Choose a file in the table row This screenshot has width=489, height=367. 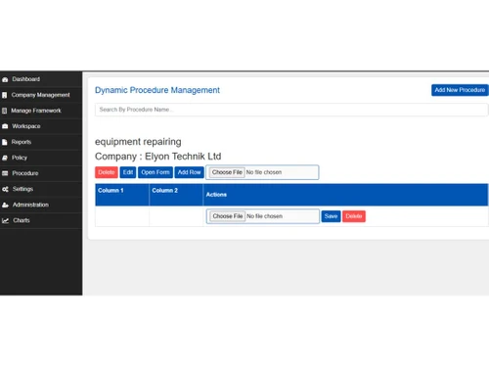(x=228, y=216)
